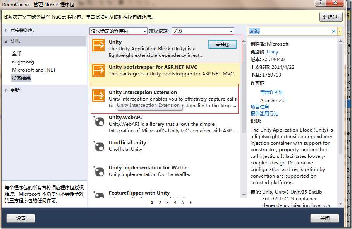Click the Unity.WebAPI package icon

[99, 121]
